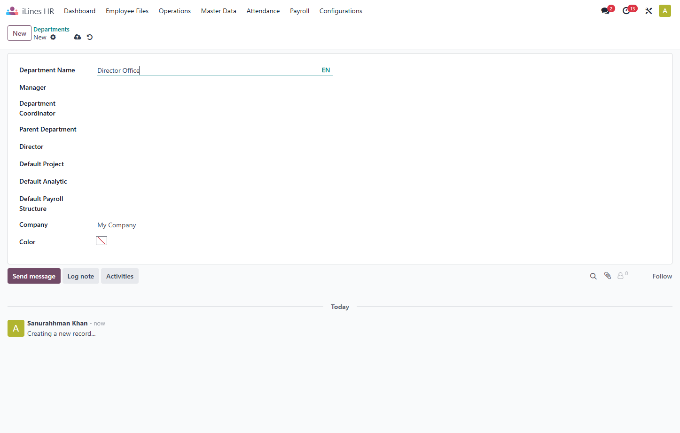Click the 'Creating a new record...' message text
The image size is (680, 433).
pyautogui.click(x=62, y=333)
